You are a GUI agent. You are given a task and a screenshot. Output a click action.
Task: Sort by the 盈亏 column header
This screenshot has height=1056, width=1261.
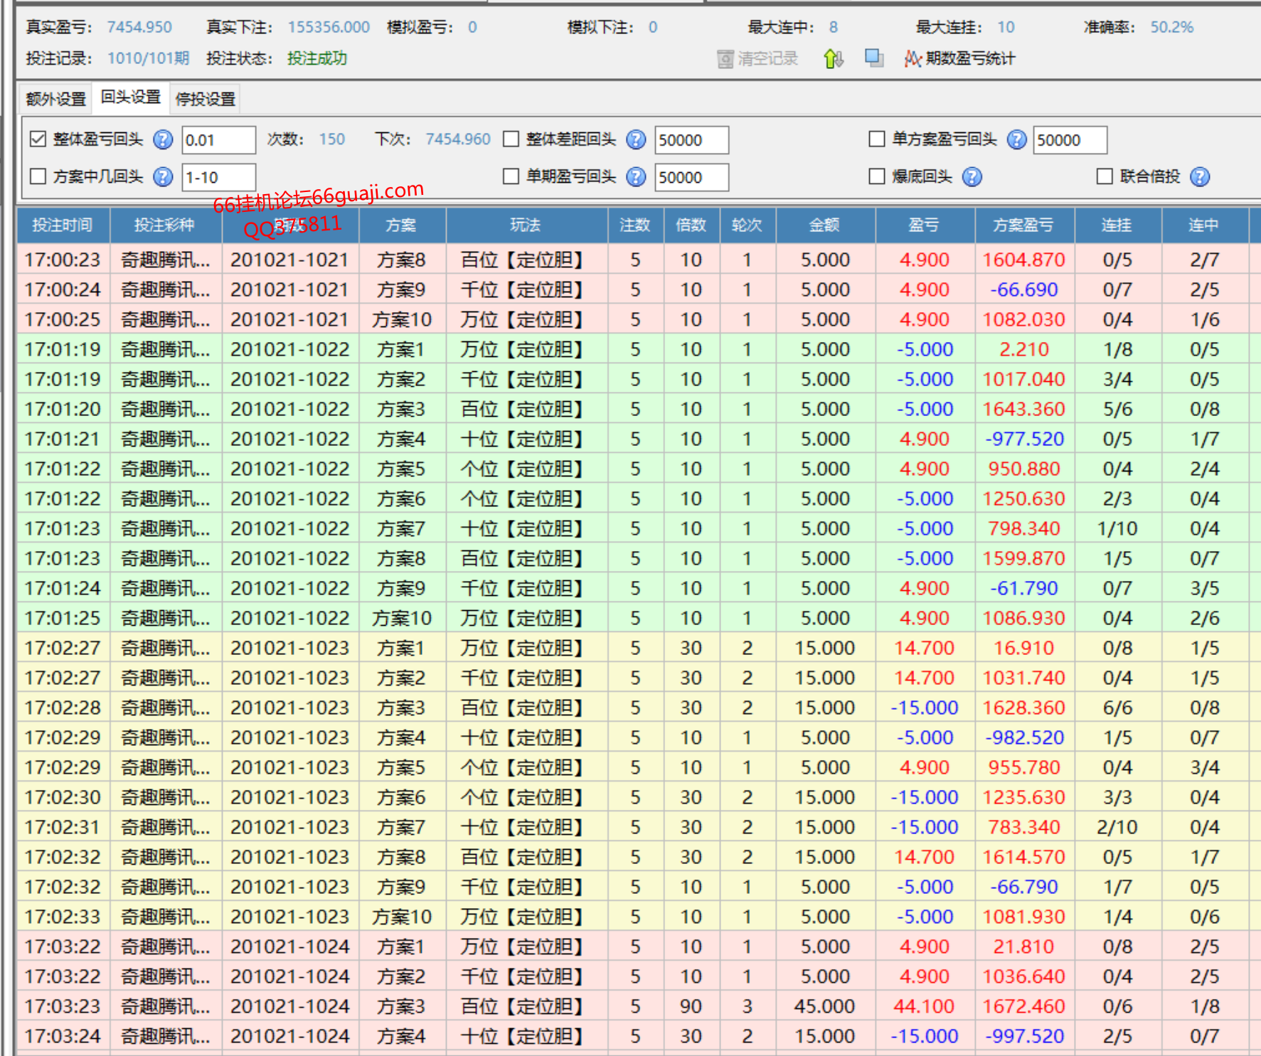point(925,225)
